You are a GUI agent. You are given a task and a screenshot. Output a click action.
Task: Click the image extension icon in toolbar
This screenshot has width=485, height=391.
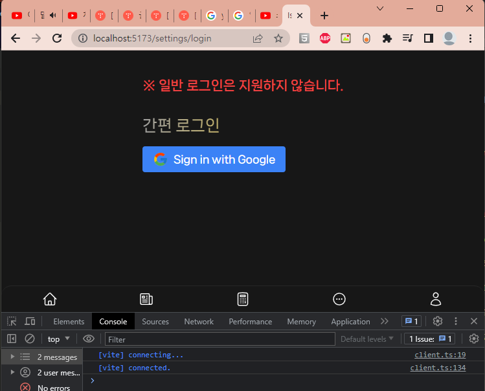tap(346, 38)
